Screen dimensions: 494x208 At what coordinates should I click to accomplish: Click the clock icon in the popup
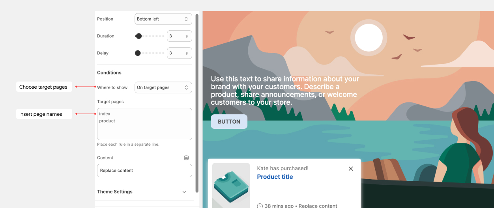260,206
